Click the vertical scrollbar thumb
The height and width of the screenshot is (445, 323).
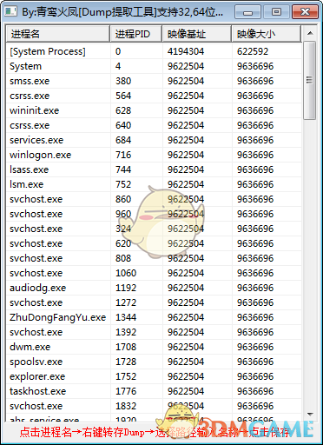(310, 80)
